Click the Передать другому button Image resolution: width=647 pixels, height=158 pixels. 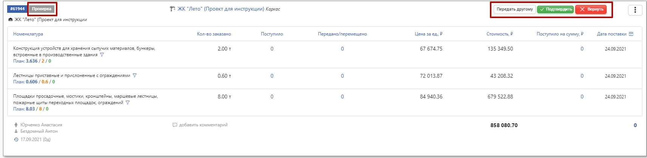point(514,9)
